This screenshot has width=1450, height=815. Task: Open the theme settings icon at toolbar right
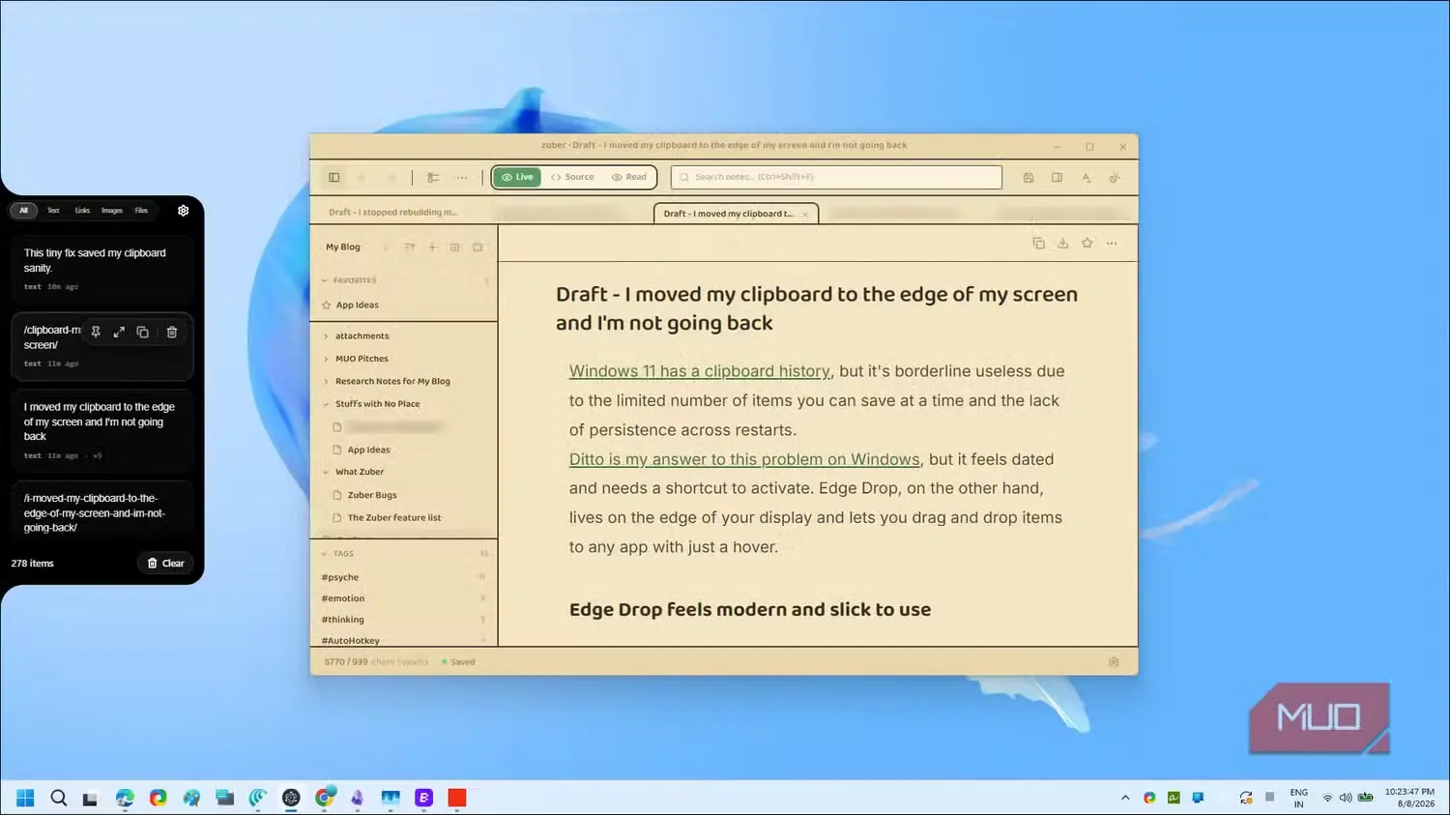point(1115,177)
